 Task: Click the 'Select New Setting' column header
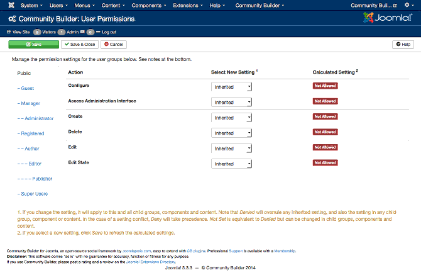234,72
